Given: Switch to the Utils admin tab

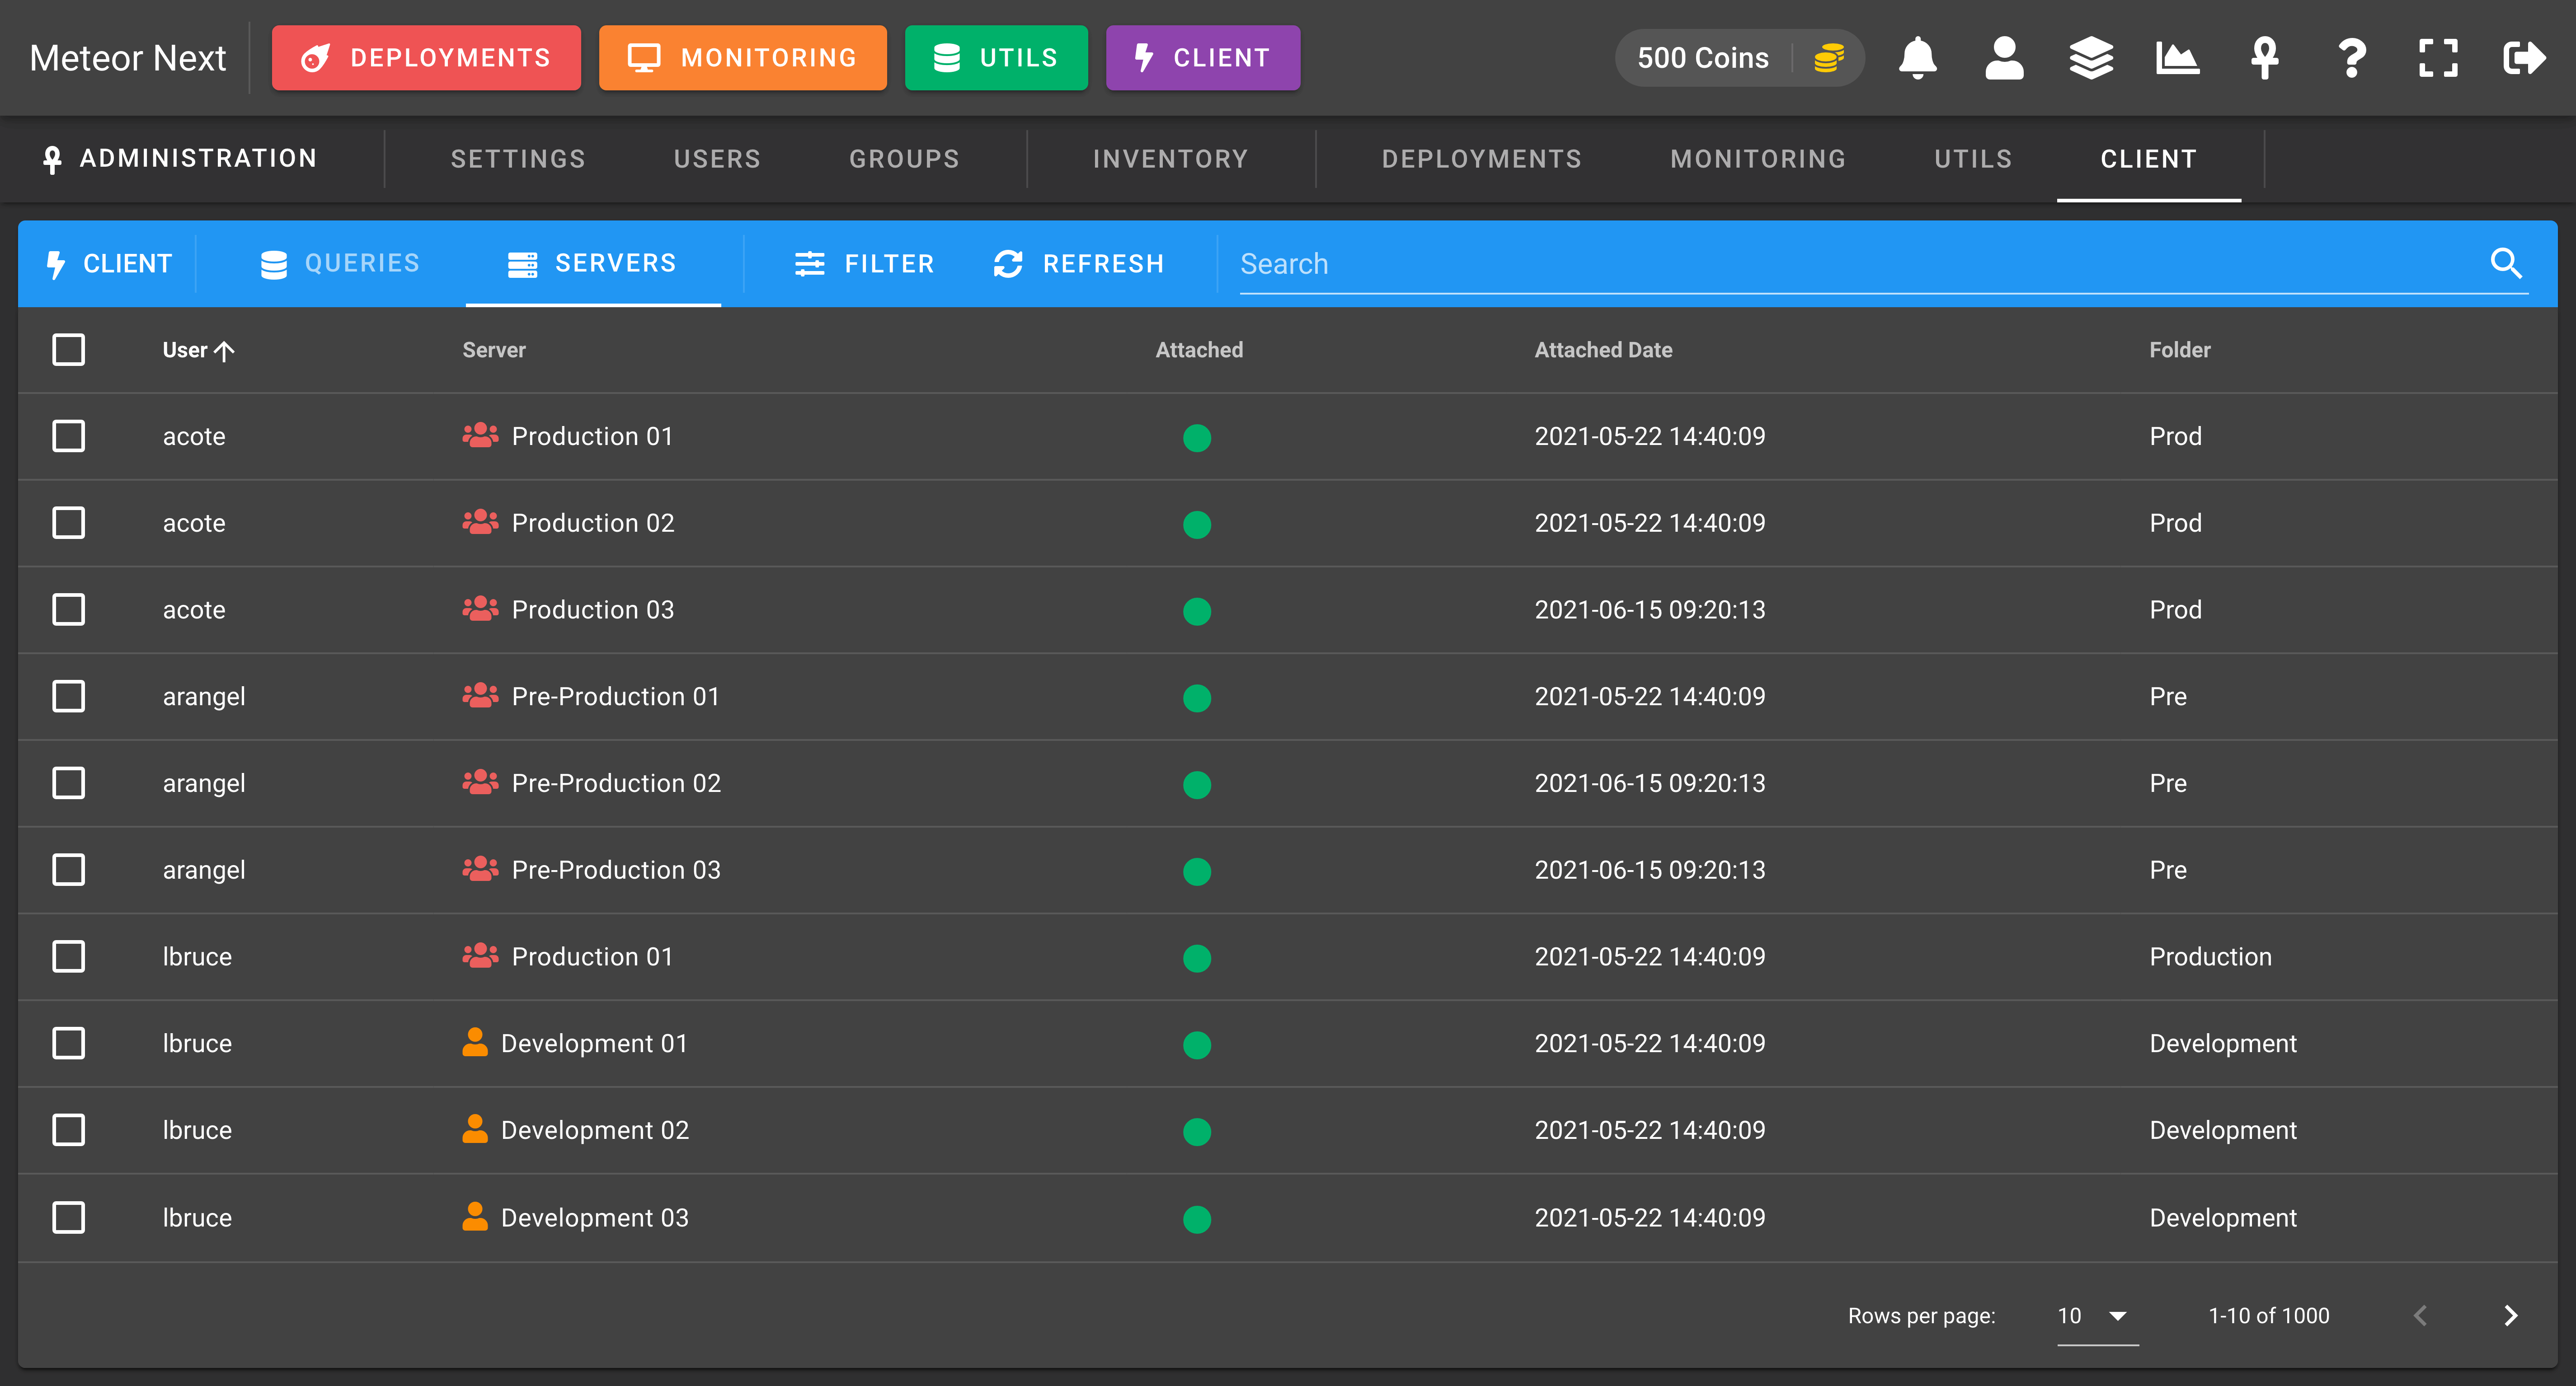Looking at the screenshot, I should [x=1972, y=159].
